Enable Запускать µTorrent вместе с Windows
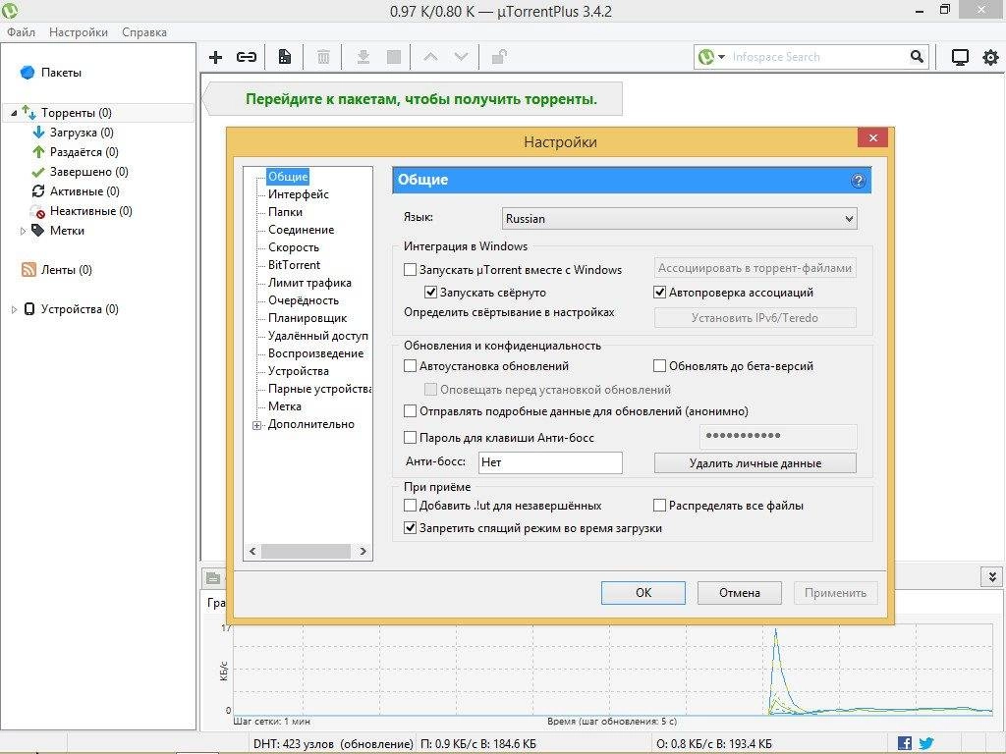Image resolution: width=1006 pixels, height=754 pixels. click(x=410, y=269)
